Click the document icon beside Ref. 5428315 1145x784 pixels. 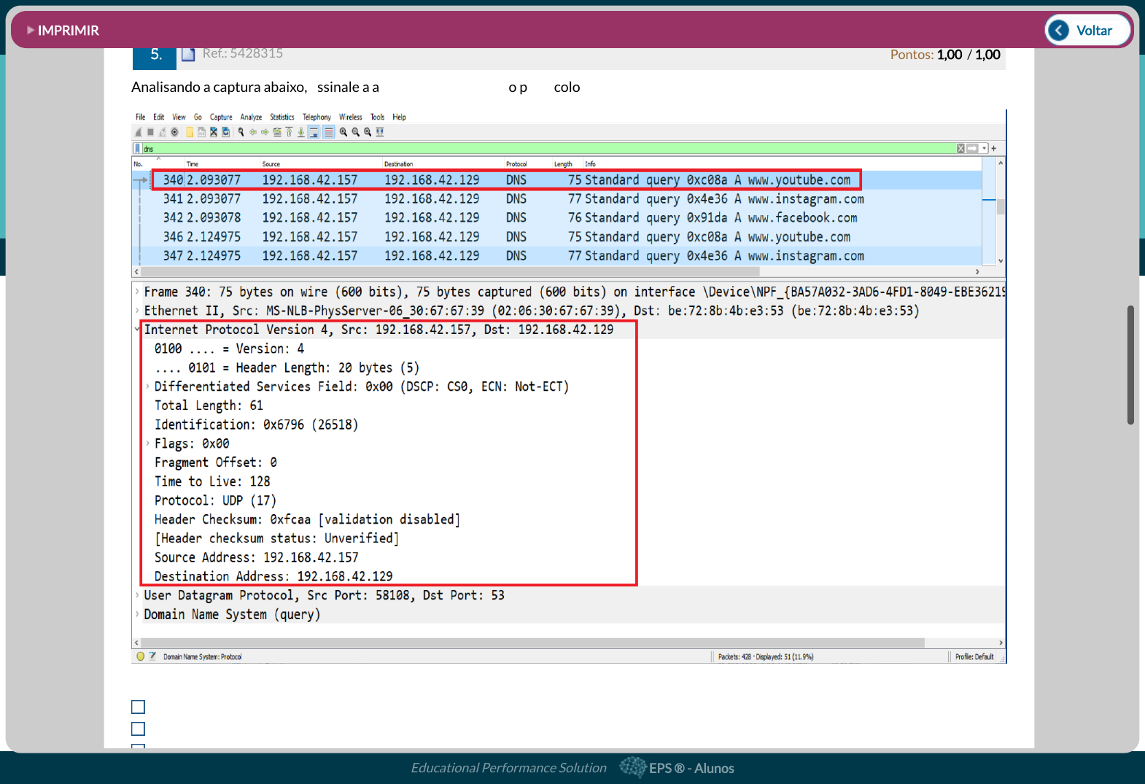pyautogui.click(x=188, y=54)
